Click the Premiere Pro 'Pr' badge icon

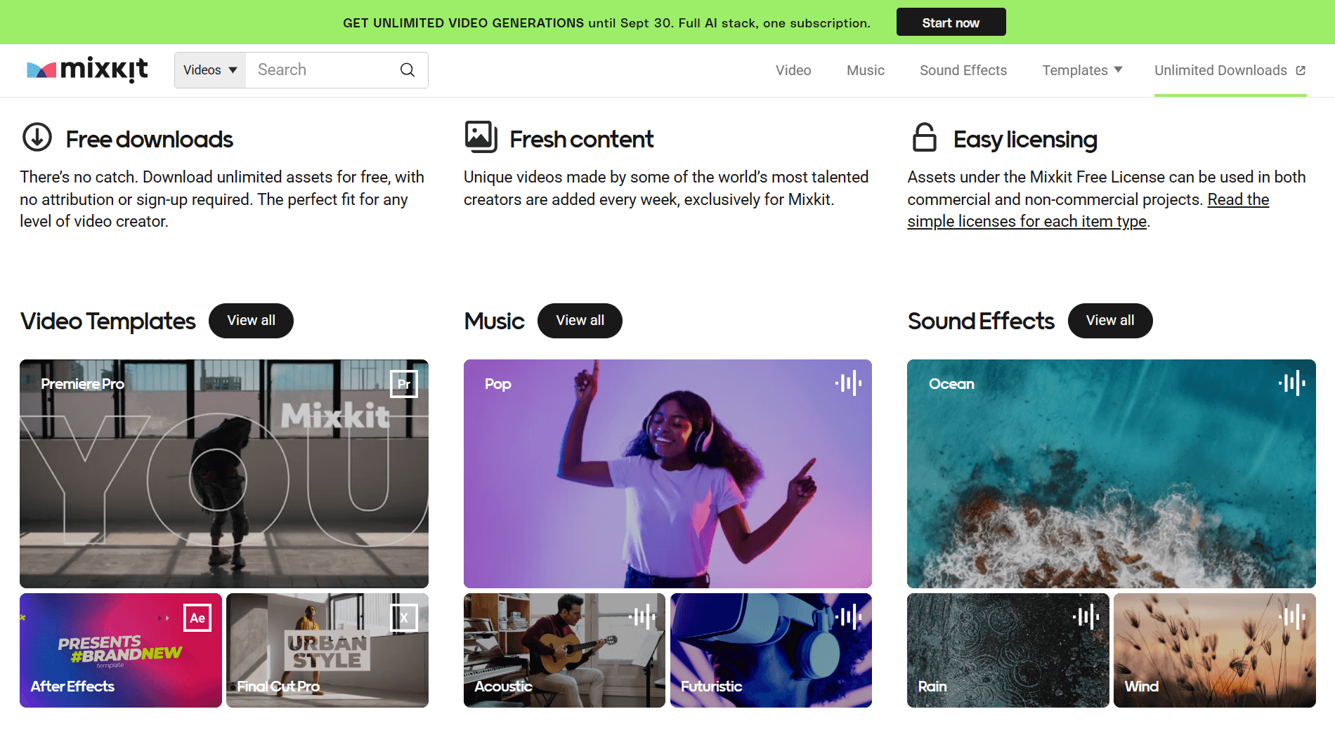[x=404, y=384]
